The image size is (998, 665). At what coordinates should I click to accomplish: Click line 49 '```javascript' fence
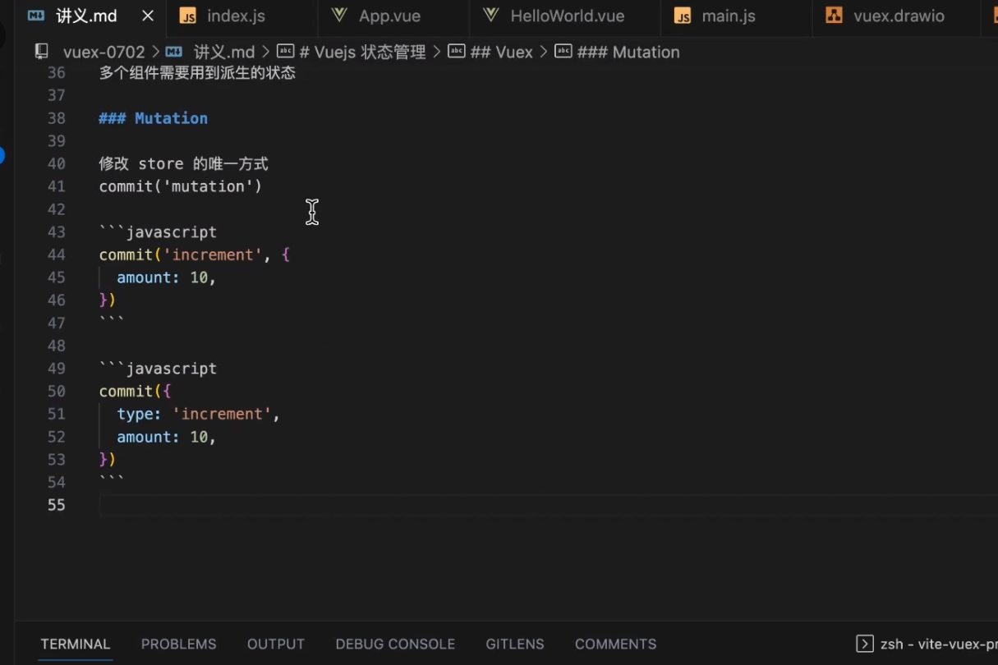pos(158,369)
